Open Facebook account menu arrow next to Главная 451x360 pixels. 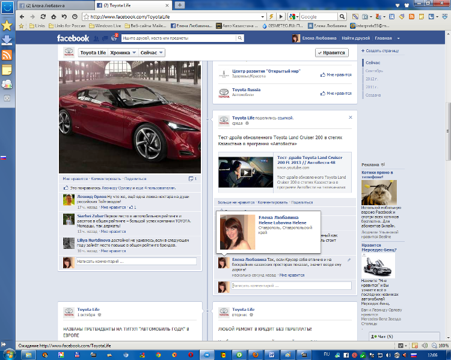click(x=398, y=38)
